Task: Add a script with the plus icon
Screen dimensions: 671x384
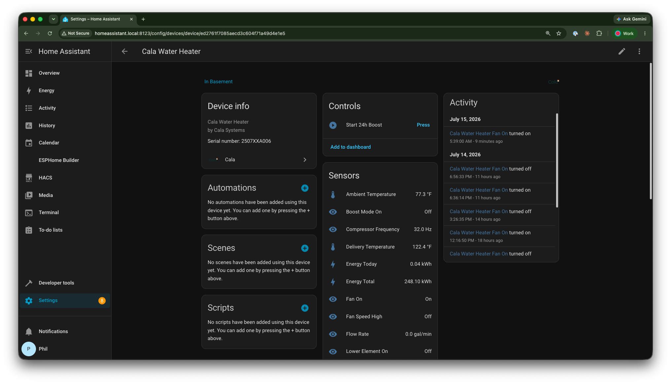Action: pos(305,308)
